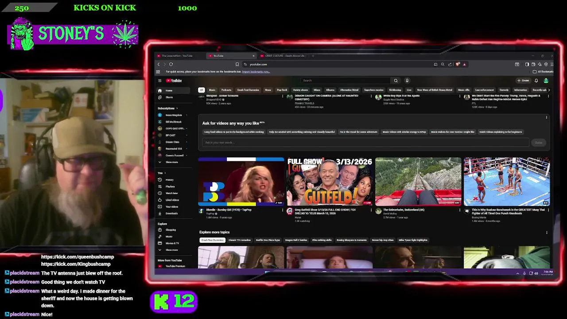Viewport: 567px width, 319px height.
Task: Click the 'Ask in your own words' field
Action: click(x=365, y=143)
